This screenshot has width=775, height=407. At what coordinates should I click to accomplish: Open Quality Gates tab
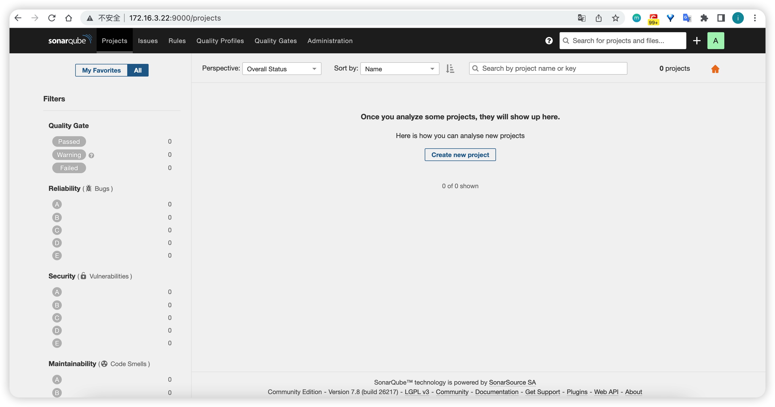[276, 41]
